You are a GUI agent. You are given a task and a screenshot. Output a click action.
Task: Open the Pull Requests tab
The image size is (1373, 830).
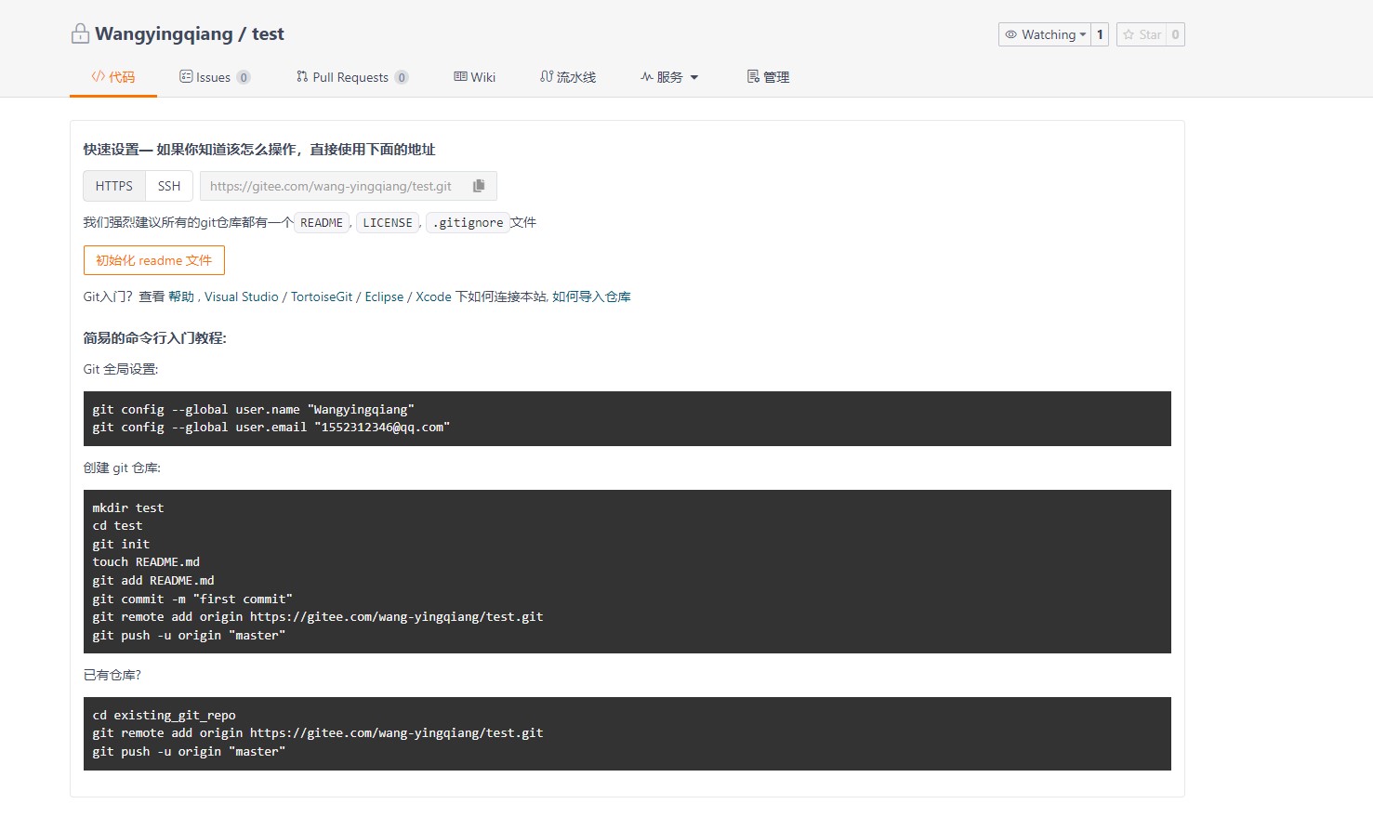(x=350, y=77)
